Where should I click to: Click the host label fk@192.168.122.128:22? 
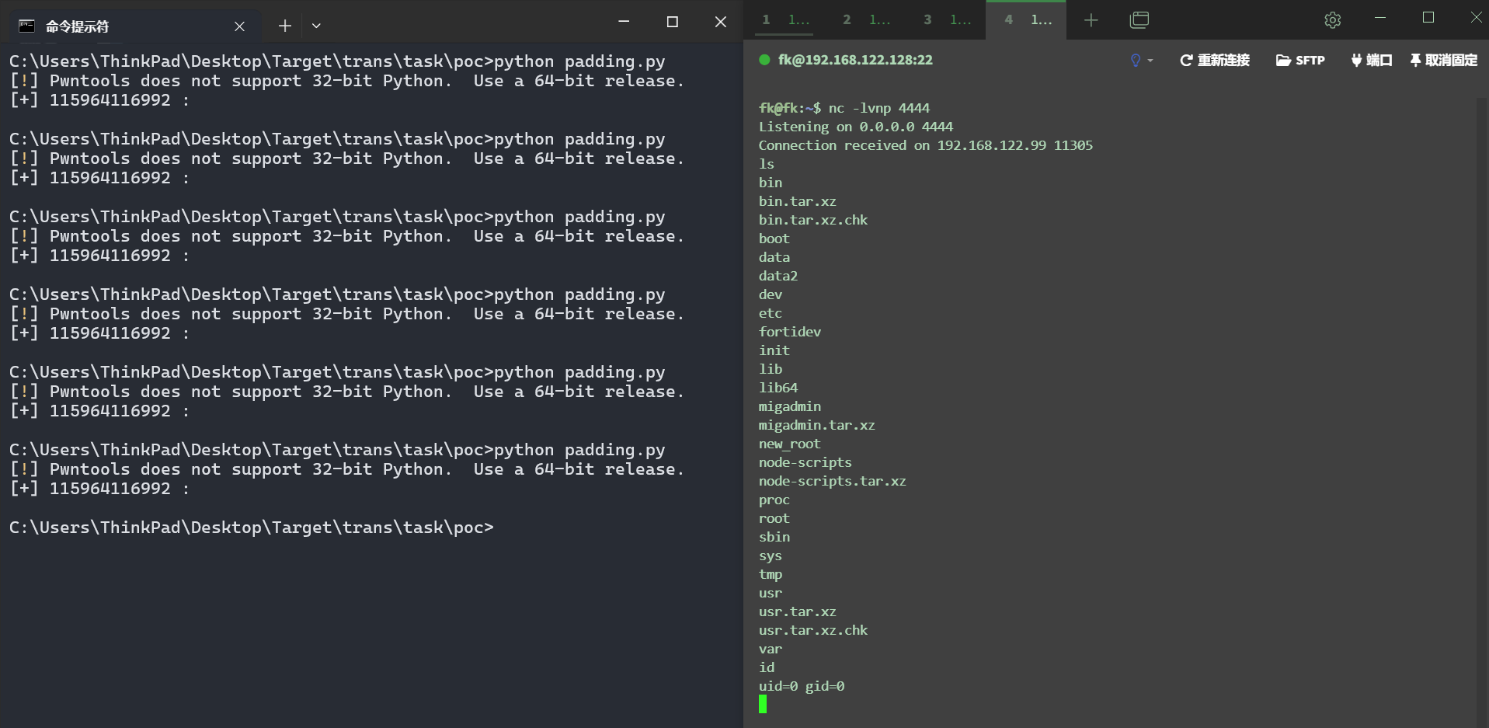[x=855, y=60]
